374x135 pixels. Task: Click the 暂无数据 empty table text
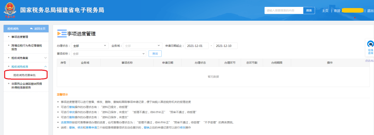[213, 77]
